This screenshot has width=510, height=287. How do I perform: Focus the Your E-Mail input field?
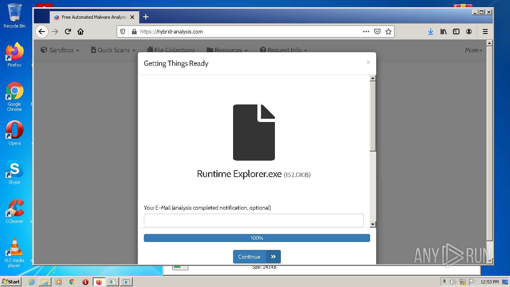[x=253, y=220]
